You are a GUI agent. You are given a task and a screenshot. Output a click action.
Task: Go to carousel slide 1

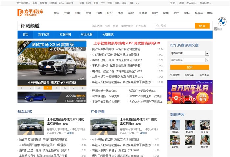point(22,88)
